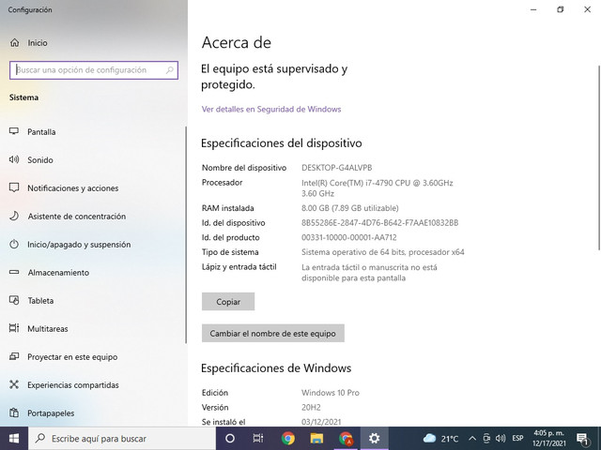Select the Pantalla monitor icon
601x450 pixels.
14,131
